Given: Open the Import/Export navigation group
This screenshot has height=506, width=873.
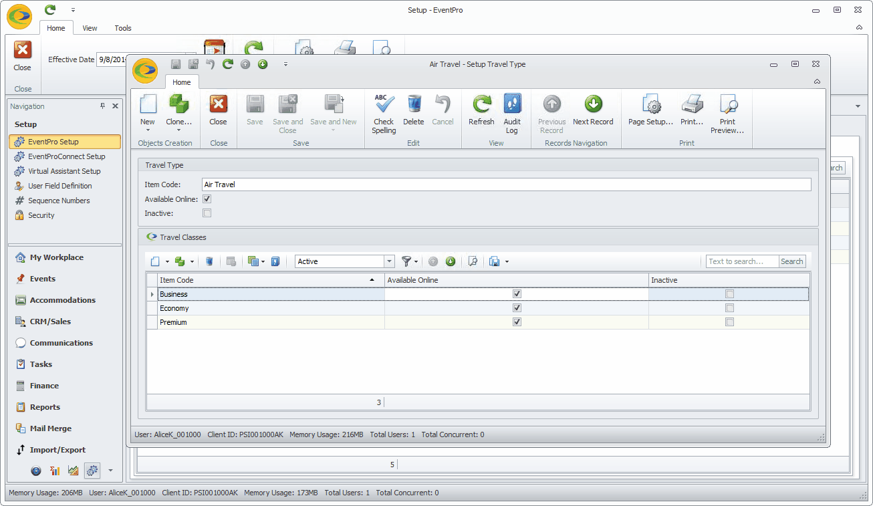Looking at the screenshot, I should tap(65, 450).
